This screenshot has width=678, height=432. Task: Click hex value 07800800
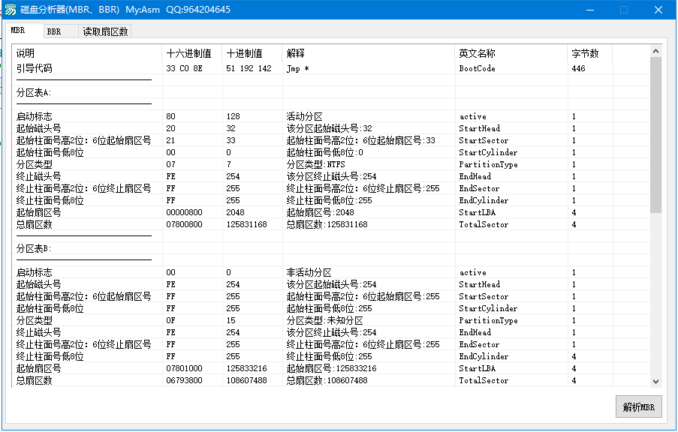pyautogui.click(x=184, y=224)
